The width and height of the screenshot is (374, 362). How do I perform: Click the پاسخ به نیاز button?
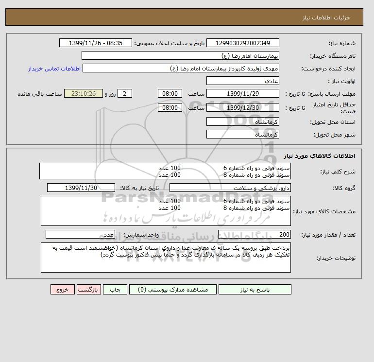[255, 289]
